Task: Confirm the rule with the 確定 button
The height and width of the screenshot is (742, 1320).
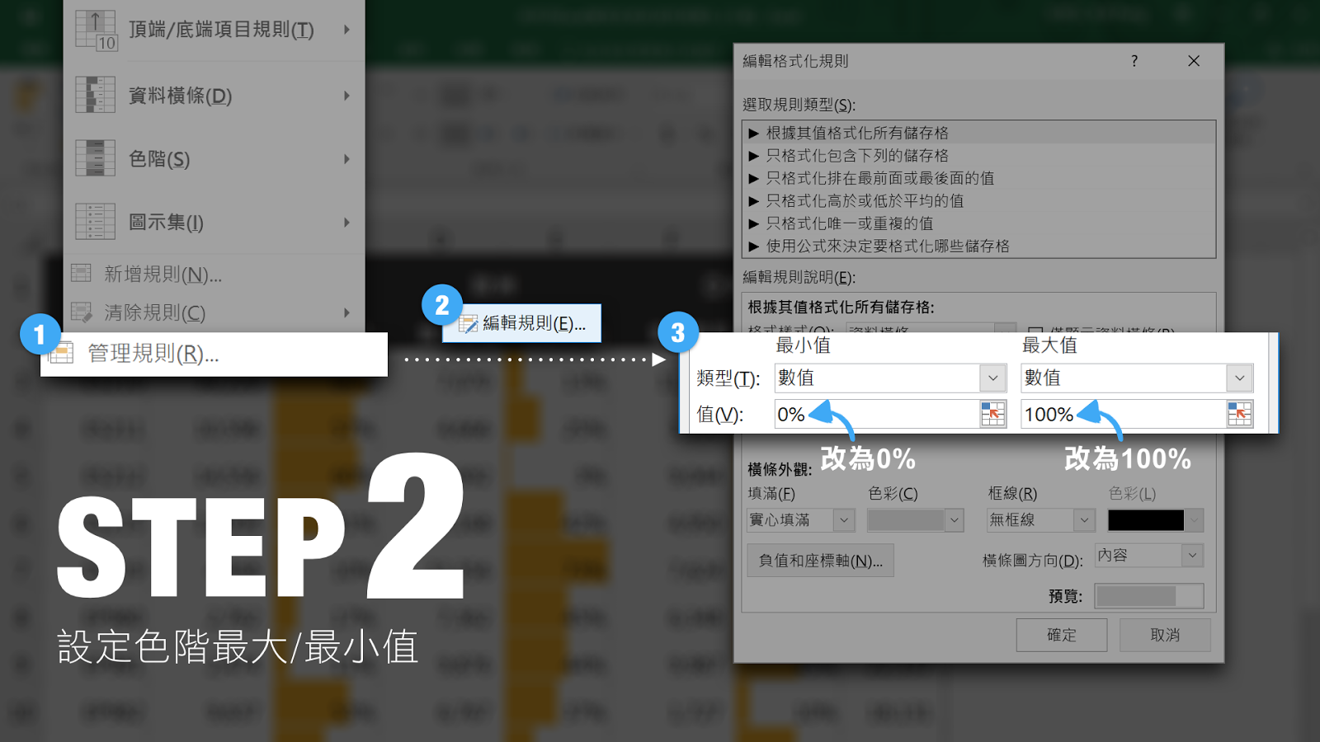Action: 1062,635
